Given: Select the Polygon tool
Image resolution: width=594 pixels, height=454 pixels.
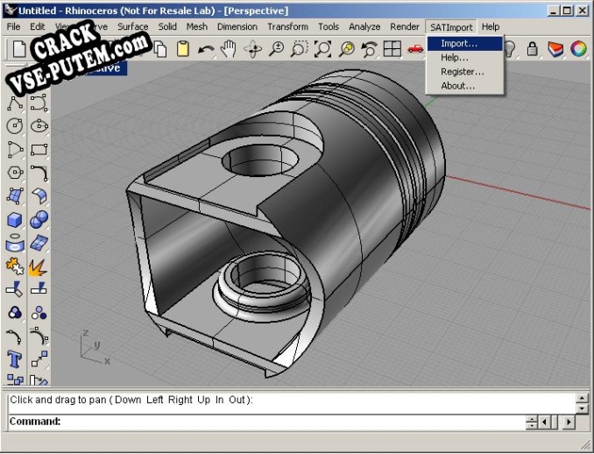Looking at the screenshot, I should (15, 174).
